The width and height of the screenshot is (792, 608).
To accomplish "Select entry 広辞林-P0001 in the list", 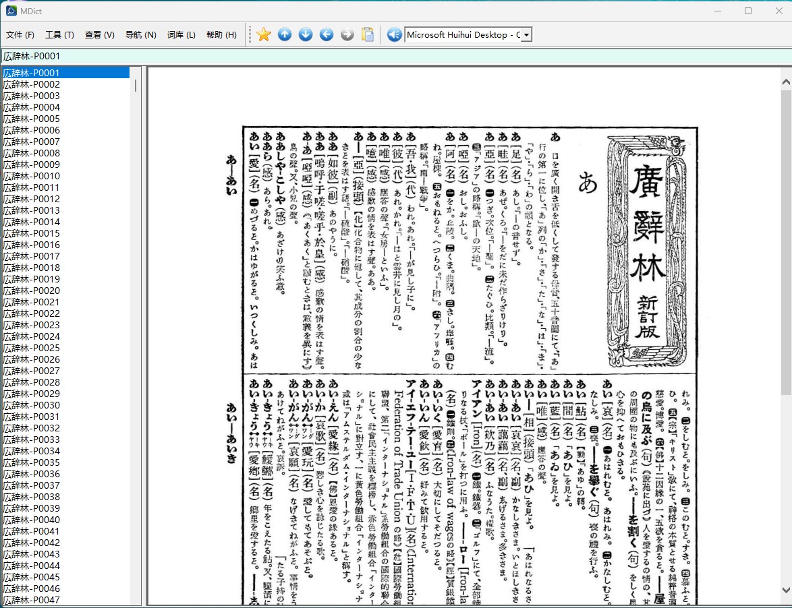I will [x=65, y=73].
